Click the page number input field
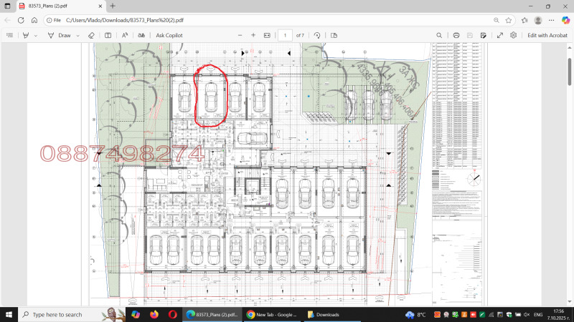This screenshot has height=322, width=574. click(x=285, y=35)
